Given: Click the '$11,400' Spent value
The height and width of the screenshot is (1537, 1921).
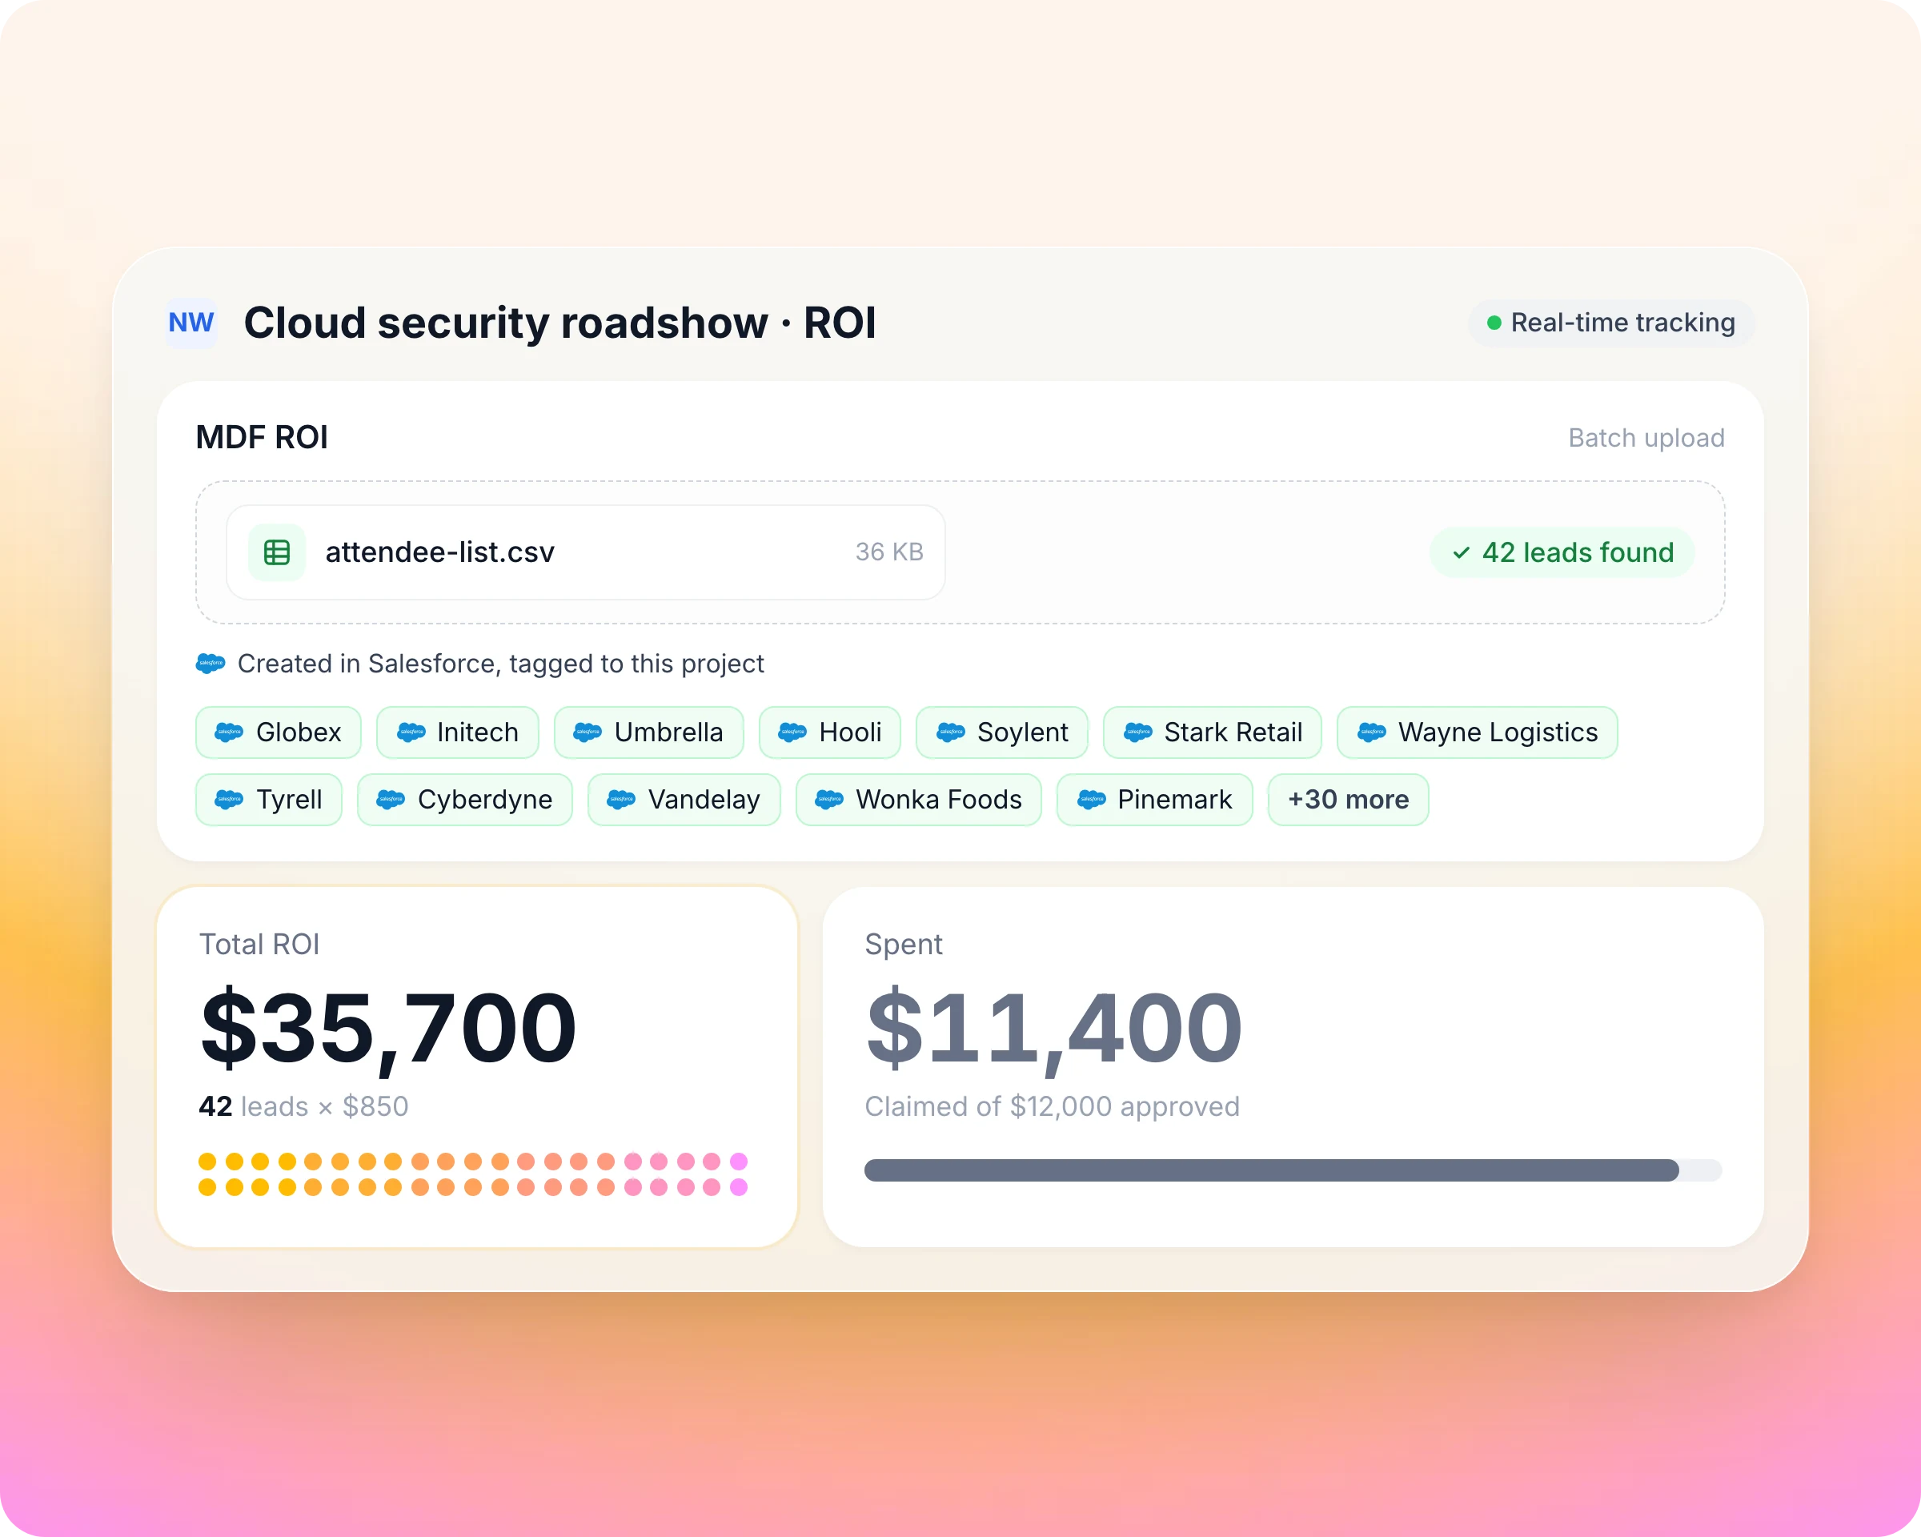Looking at the screenshot, I should (x=1054, y=1029).
